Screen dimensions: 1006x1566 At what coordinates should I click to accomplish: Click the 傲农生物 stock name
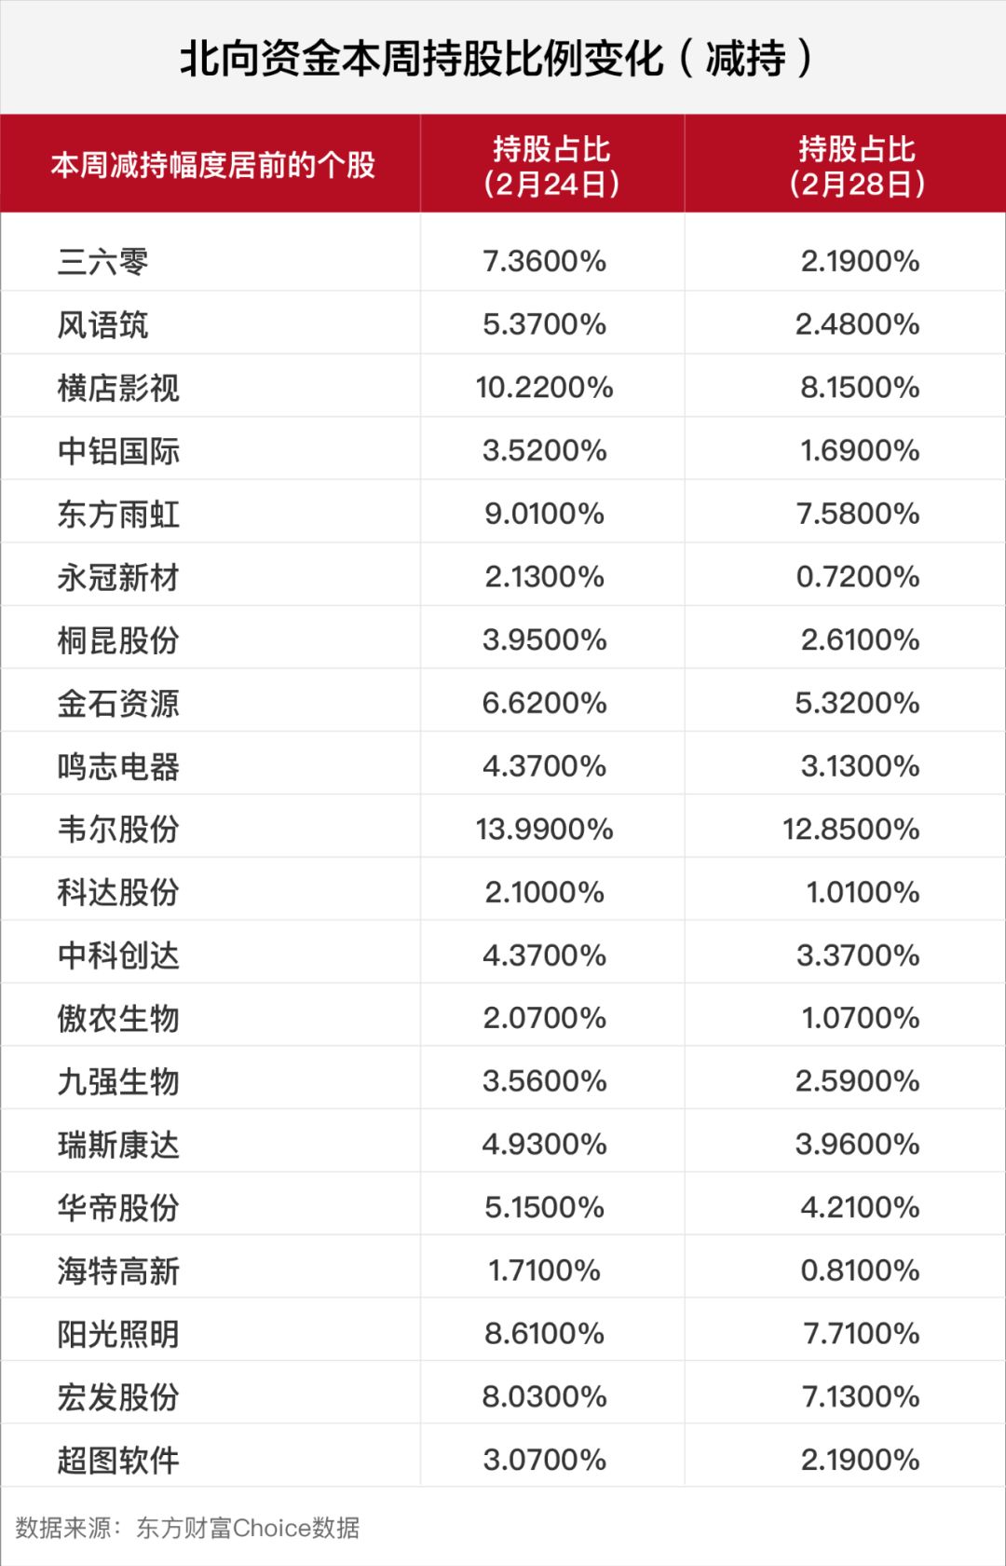pos(118,1018)
